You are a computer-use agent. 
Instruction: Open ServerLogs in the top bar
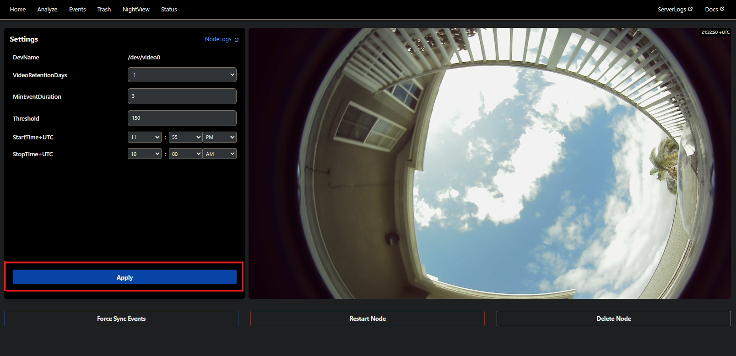675,10
